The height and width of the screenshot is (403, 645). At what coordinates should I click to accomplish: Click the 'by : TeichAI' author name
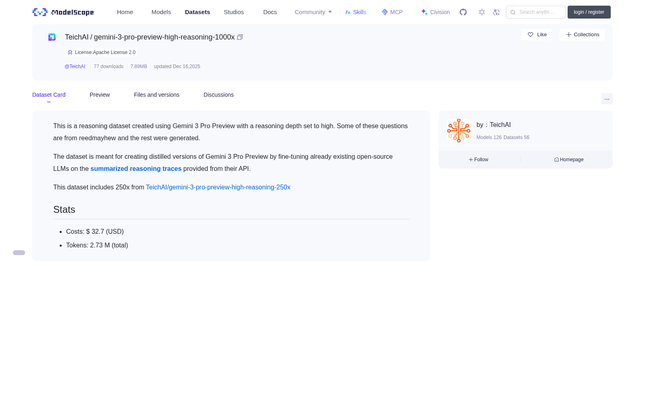coord(493,125)
